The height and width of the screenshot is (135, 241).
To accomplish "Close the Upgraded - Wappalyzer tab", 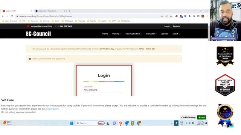I will (x=64, y=11).
